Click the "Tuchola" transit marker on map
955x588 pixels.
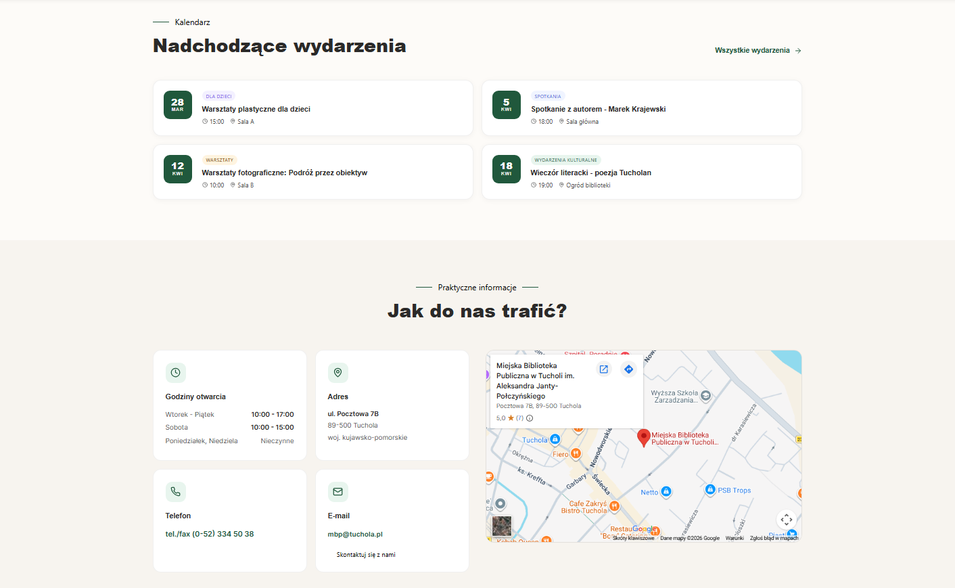click(555, 439)
